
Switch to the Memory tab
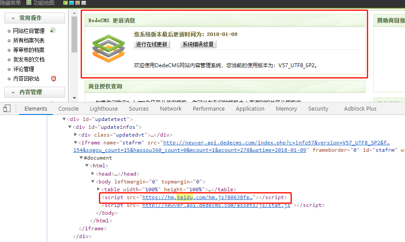[287, 109]
